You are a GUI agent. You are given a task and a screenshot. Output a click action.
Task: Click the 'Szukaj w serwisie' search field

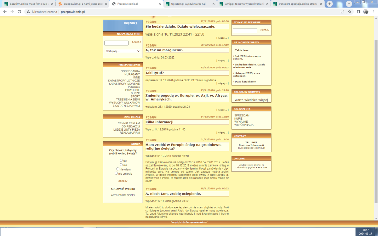point(245,31)
